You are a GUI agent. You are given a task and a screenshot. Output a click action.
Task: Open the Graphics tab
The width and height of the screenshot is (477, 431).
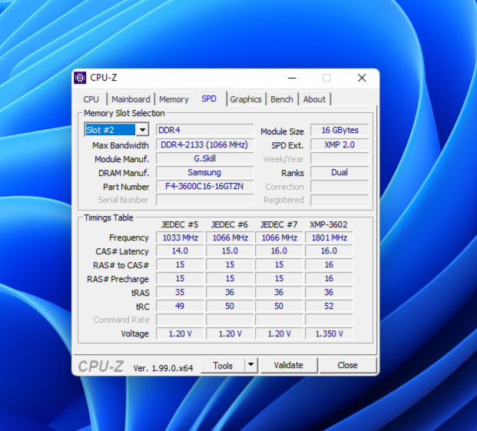pyautogui.click(x=246, y=99)
